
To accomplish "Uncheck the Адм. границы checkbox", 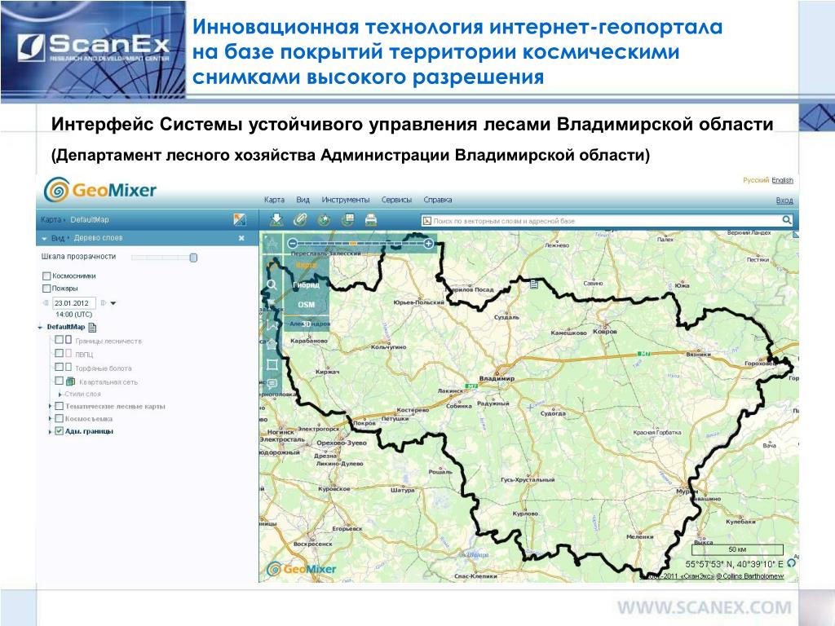I will 59,431.
